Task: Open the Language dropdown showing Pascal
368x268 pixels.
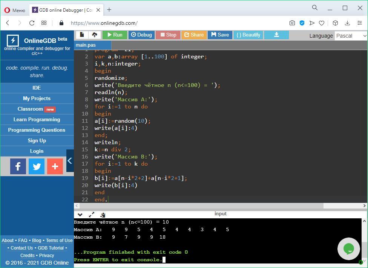Action: (x=351, y=36)
